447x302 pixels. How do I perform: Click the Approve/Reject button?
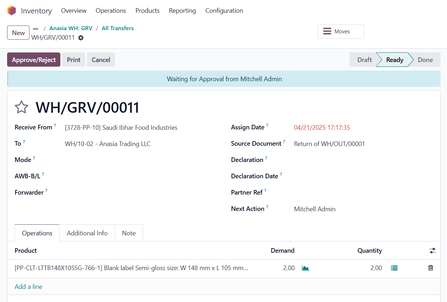(x=34, y=60)
